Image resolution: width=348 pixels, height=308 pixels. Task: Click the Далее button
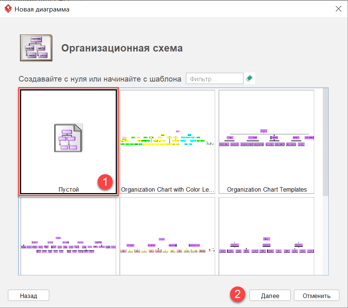(x=270, y=295)
